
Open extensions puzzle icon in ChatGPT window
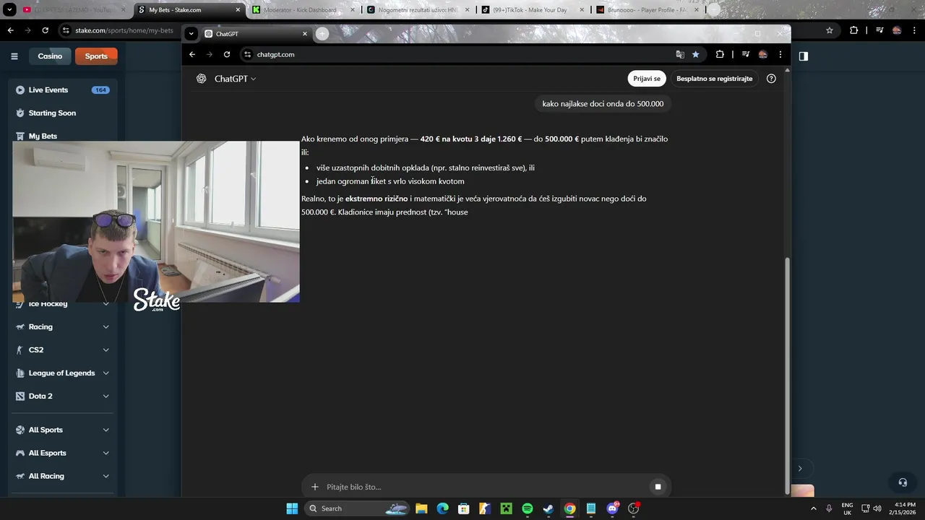[720, 54]
